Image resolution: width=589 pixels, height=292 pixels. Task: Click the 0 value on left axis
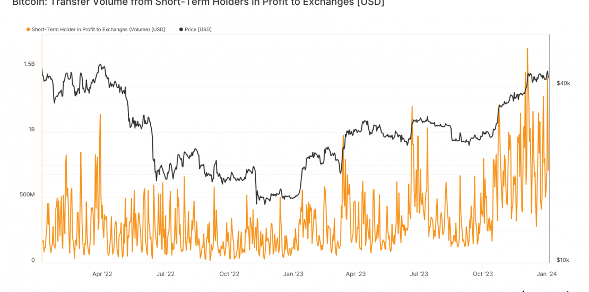pyautogui.click(x=33, y=260)
